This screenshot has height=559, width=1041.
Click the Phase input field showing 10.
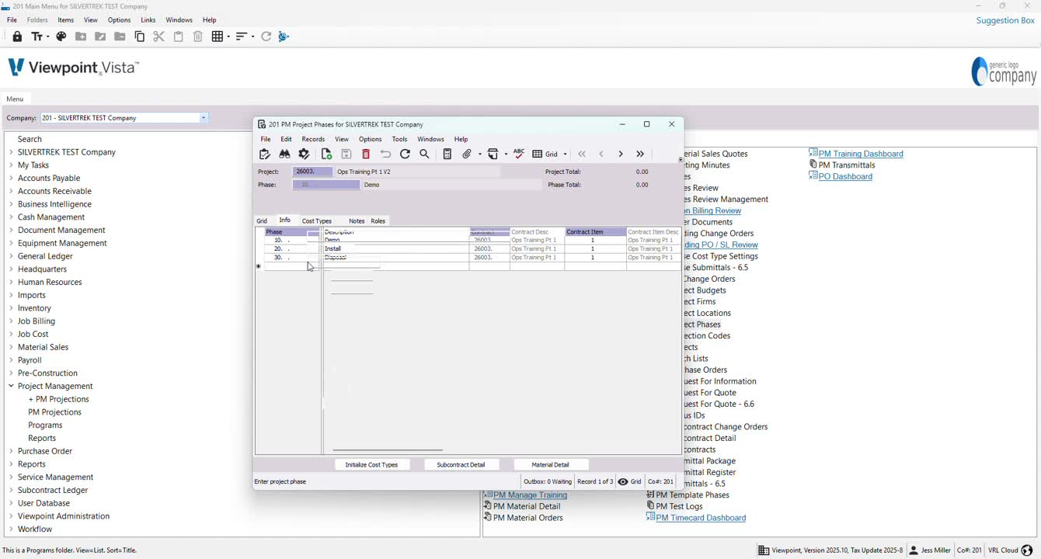pyautogui.click(x=326, y=185)
